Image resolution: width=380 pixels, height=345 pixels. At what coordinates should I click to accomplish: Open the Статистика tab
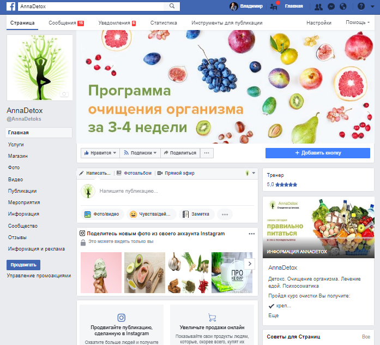click(x=164, y=23)
